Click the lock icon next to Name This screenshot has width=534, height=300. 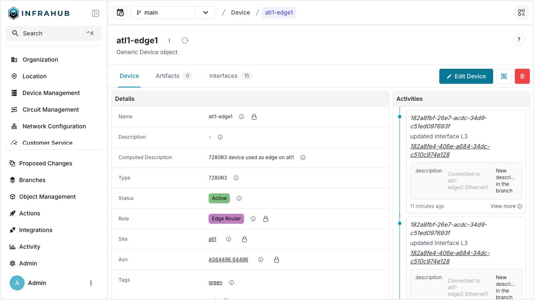254,117
